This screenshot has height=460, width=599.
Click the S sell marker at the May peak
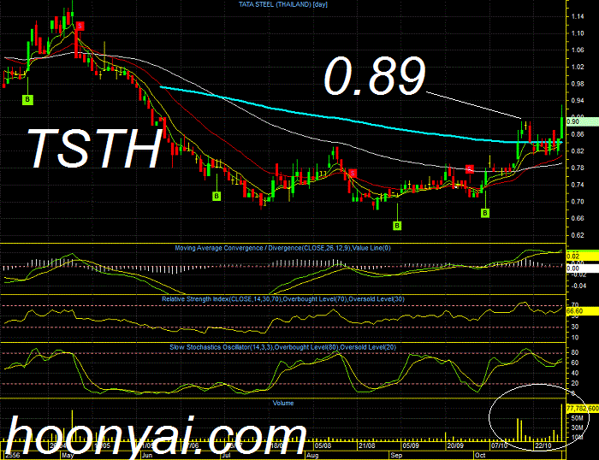80,26
